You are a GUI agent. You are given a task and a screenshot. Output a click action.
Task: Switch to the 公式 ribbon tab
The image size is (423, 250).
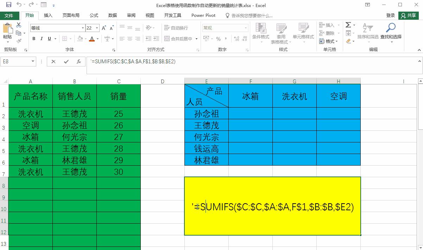click(94, 15)
